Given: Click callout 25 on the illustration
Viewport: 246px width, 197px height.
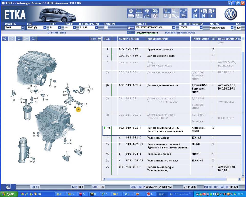Looking at the screenshot, I should pyautogui.click(x=14, y=100).
